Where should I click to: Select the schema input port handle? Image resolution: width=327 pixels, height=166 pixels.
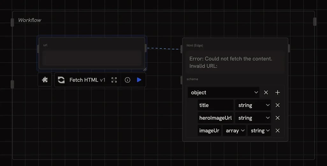pyautogui.click(x=181, y=80)
